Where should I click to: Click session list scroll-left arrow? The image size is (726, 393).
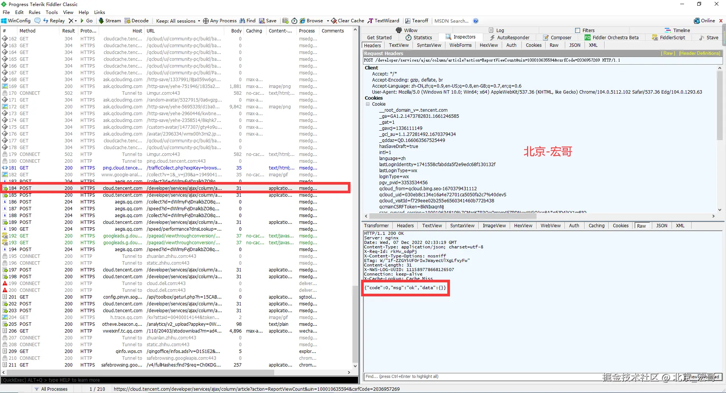point(3,372)
